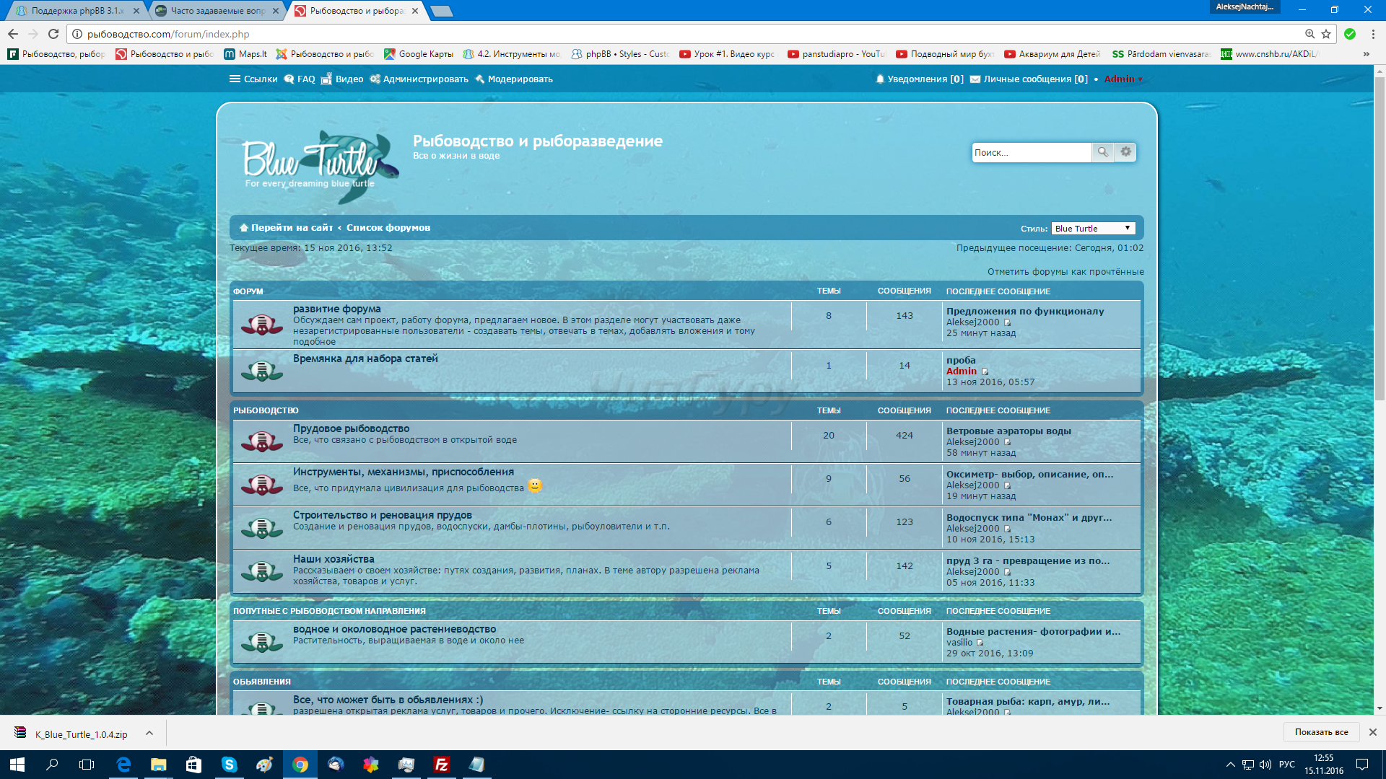This screenshot has width=1386, height=779.
Task: Open FileZilla from the taskbar
Action: [441, 765]
